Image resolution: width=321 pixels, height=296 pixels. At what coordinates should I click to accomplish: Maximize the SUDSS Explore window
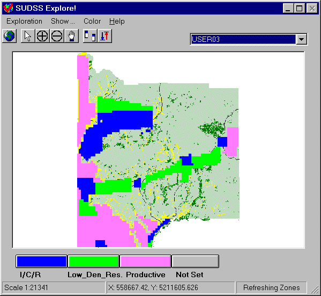(300, 9)
